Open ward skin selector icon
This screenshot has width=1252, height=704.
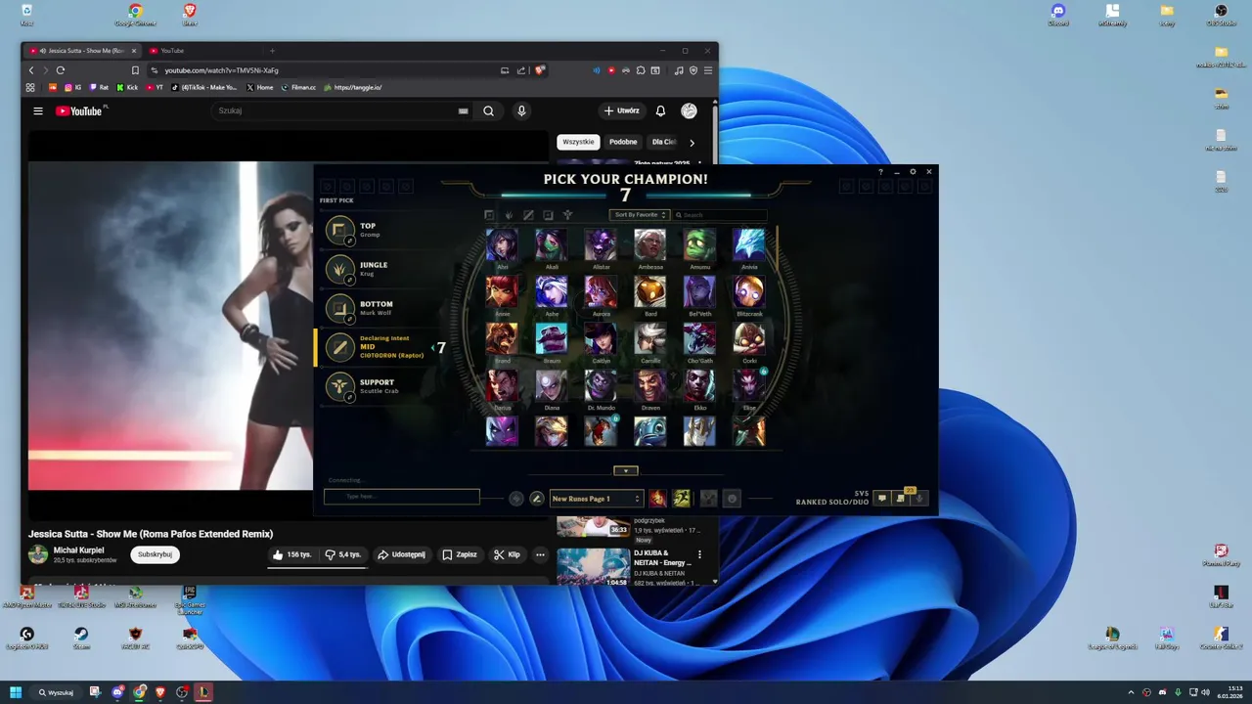click(709, 499)
